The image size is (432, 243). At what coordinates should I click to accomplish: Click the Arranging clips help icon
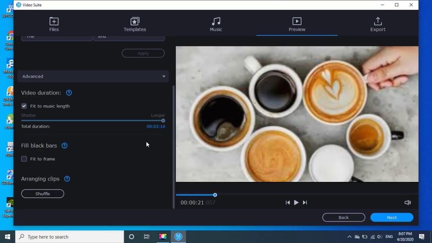coord(67,179)
